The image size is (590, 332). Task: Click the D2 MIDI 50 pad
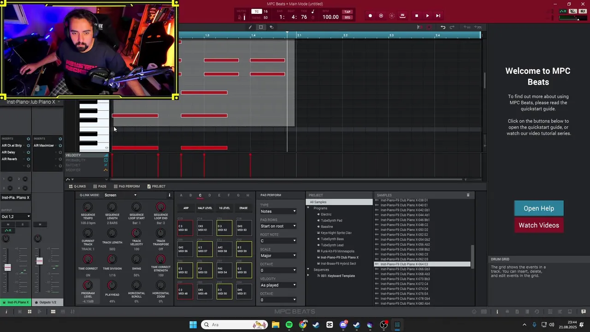click(x=224, y=292)
